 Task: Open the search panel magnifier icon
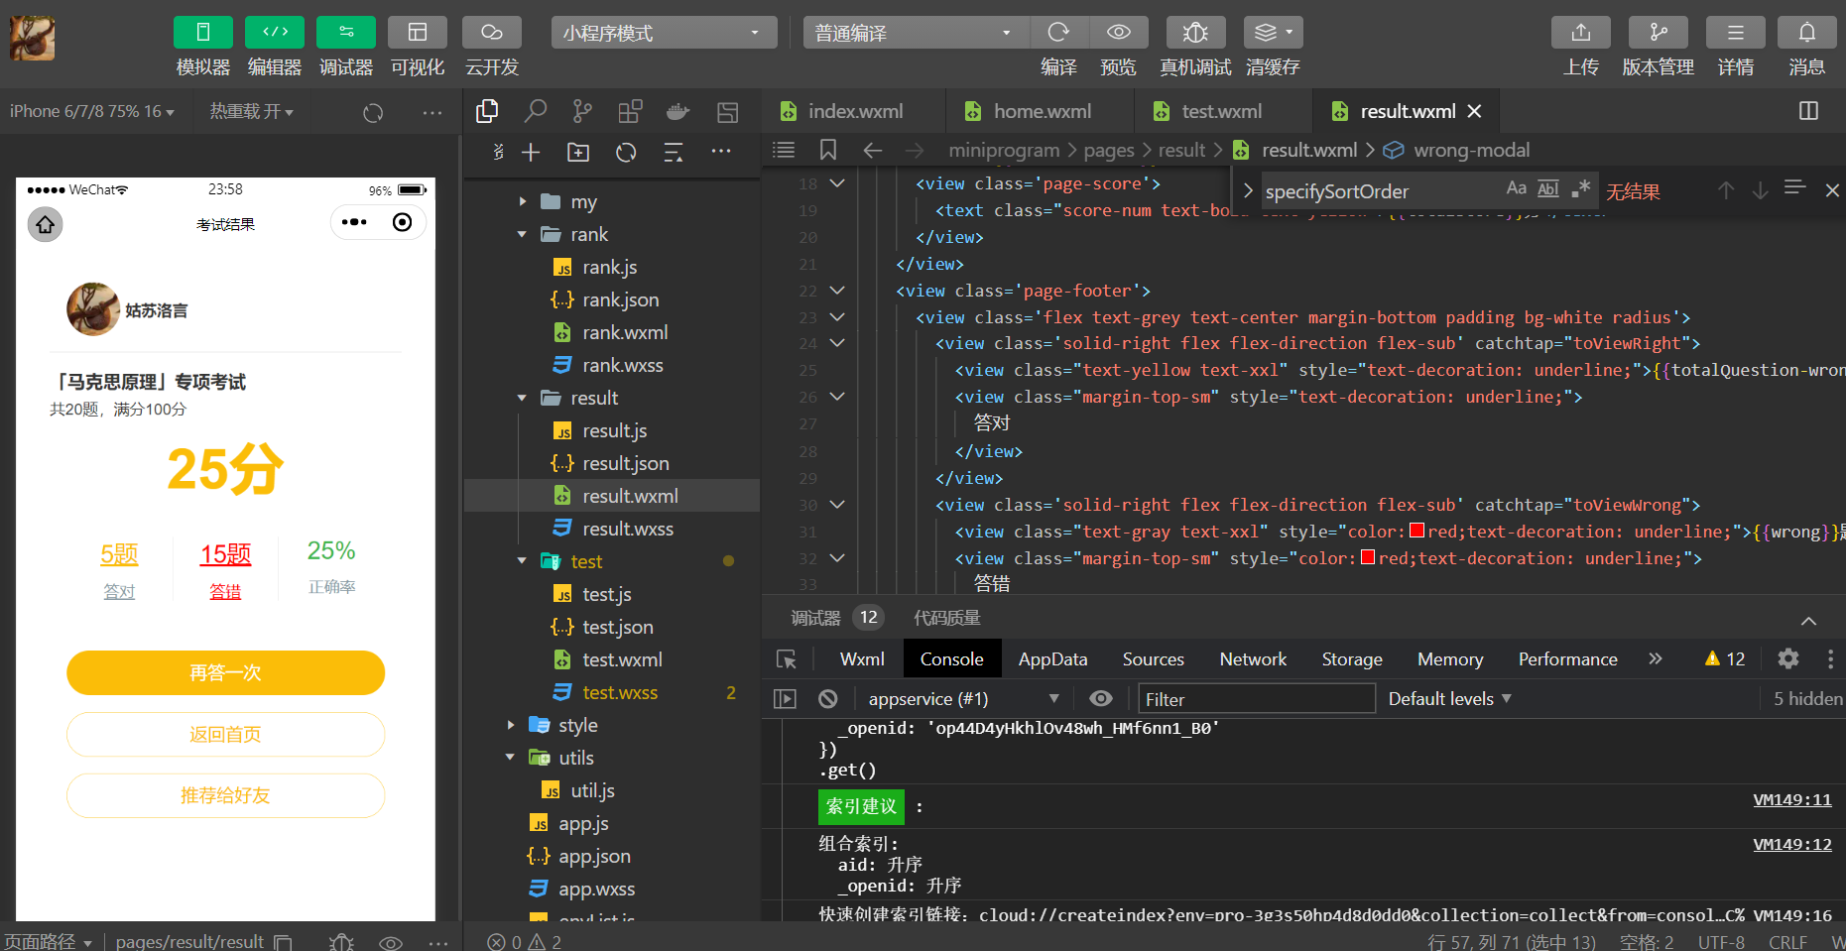(536, 111)
